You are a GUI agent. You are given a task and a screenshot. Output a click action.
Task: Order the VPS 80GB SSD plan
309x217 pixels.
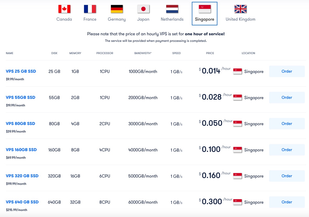[287, 124]
